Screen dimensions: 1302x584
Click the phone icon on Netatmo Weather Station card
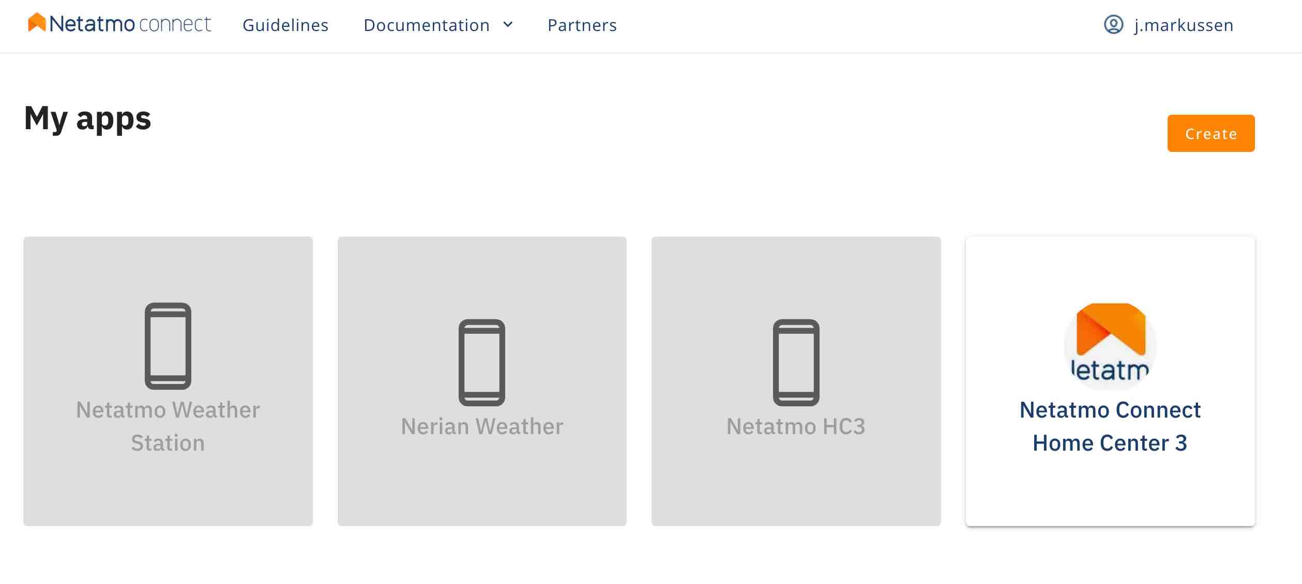[168, 346]
